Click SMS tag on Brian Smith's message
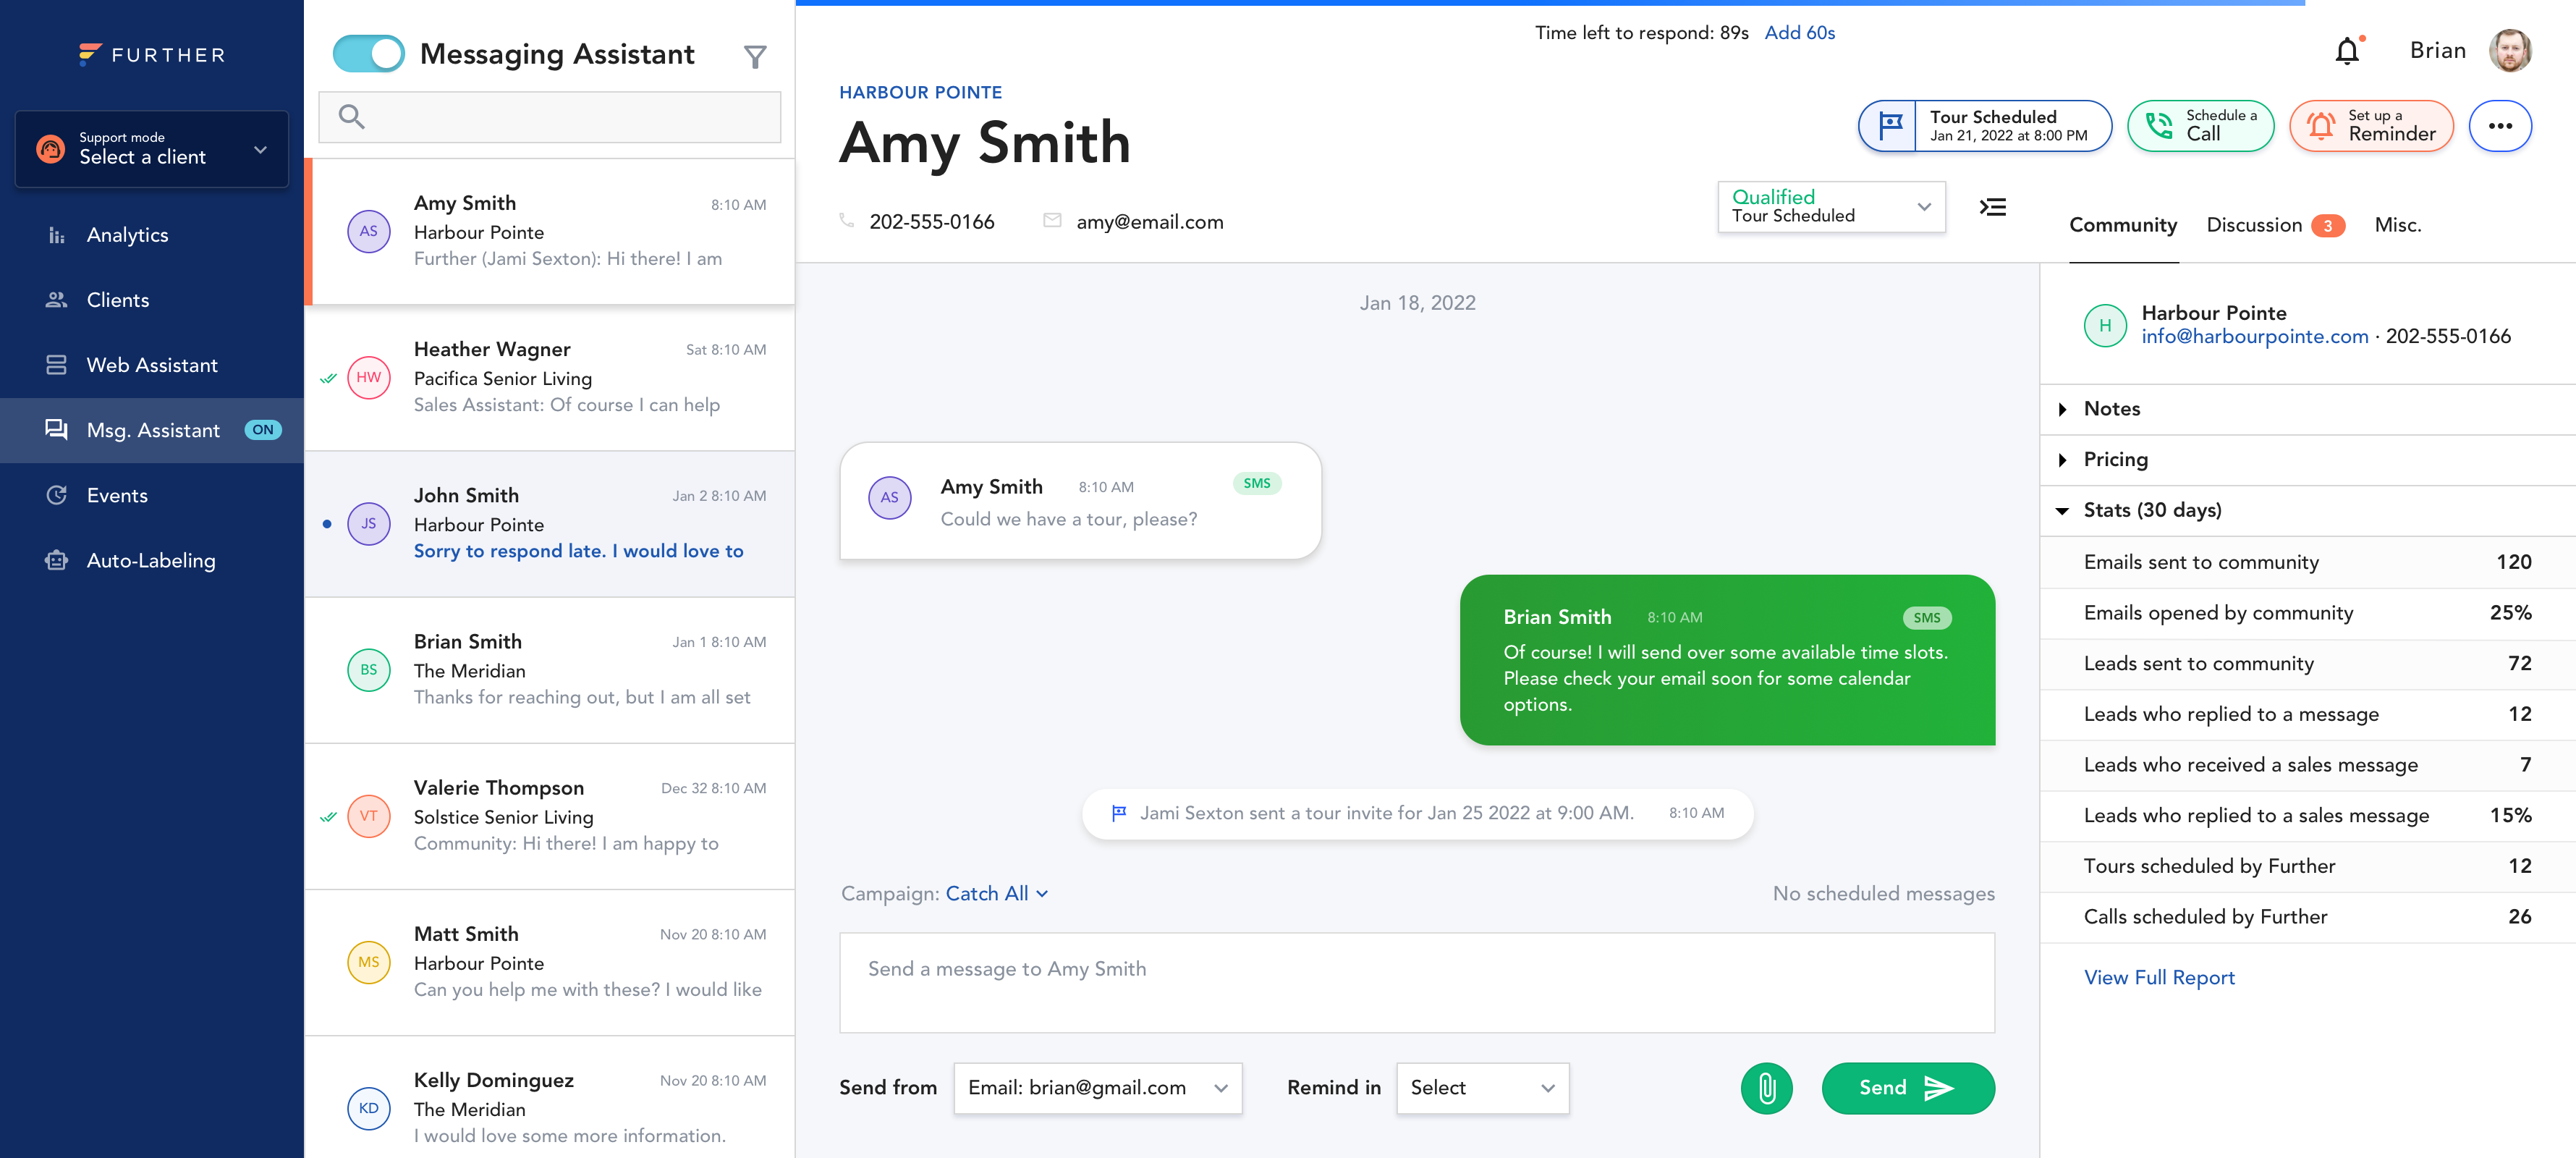Image resolution: width=2576 pixels, height=1158 pixels. (x=1926, y=618)
